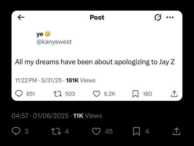Viewport: 194px width, 146px height.
Task: Click the 11:22 PM timestamp
Action: 26,80
